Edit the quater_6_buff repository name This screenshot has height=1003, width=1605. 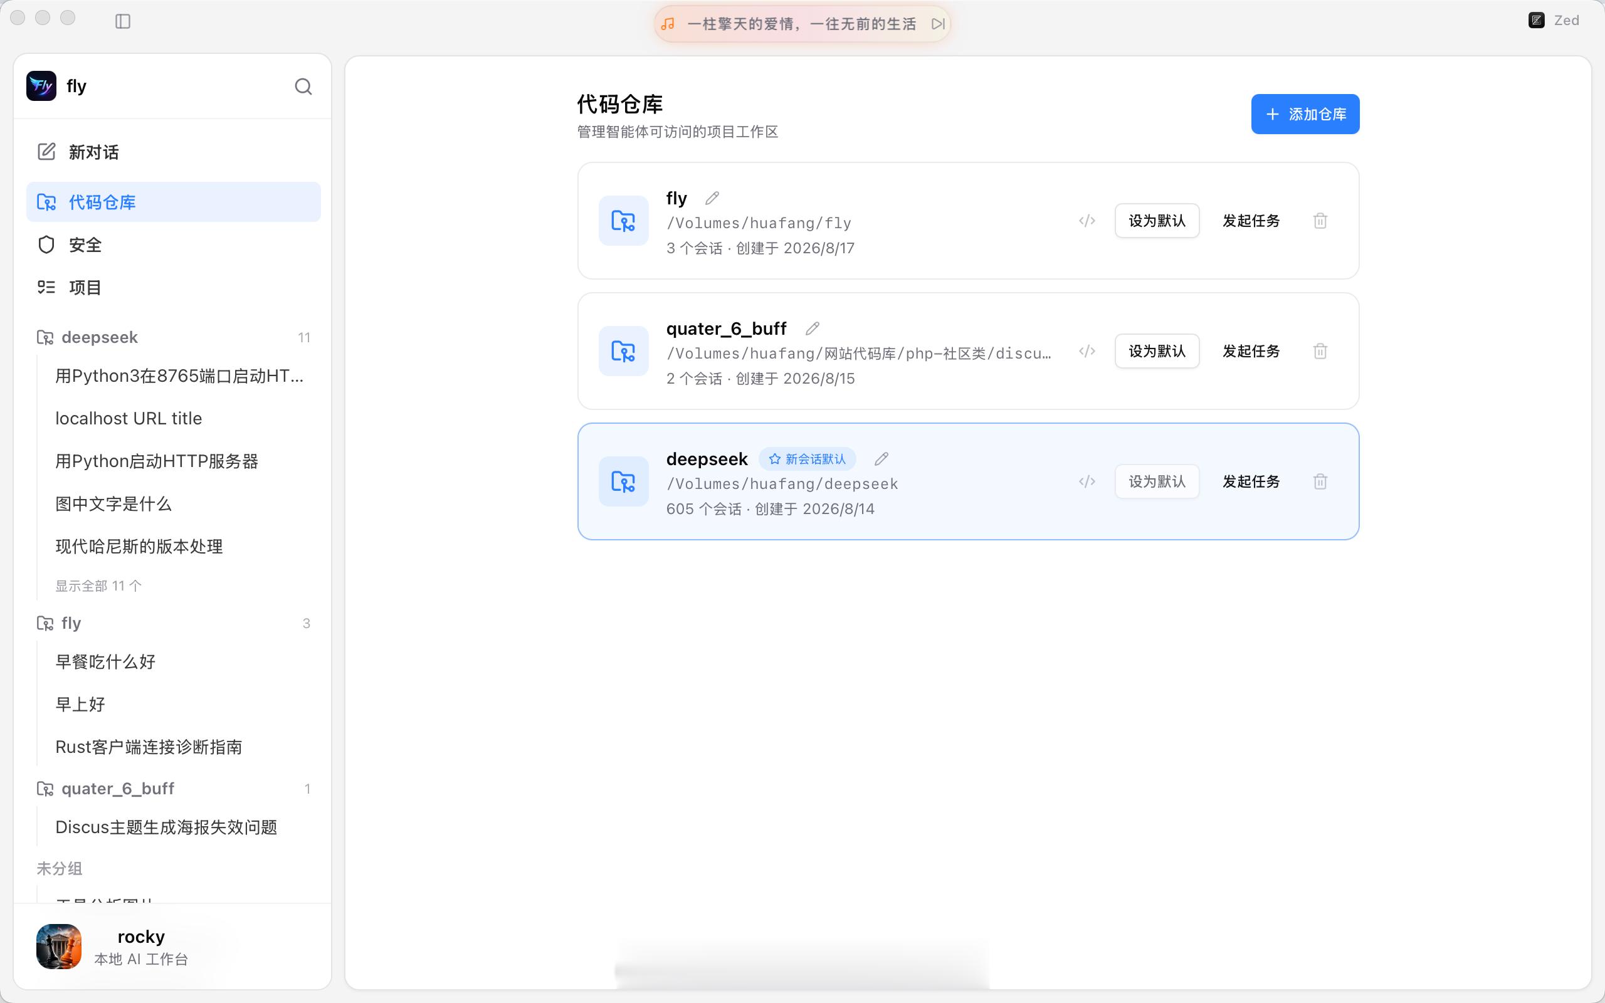pos(813,328)
